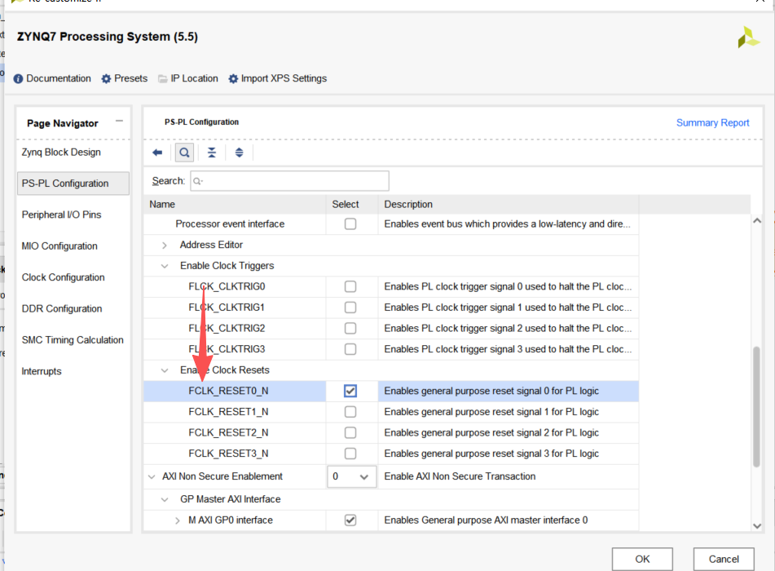This screenshot has width=775, height=571.
Task: Click in the Search input field
Action: pos(289,181)
